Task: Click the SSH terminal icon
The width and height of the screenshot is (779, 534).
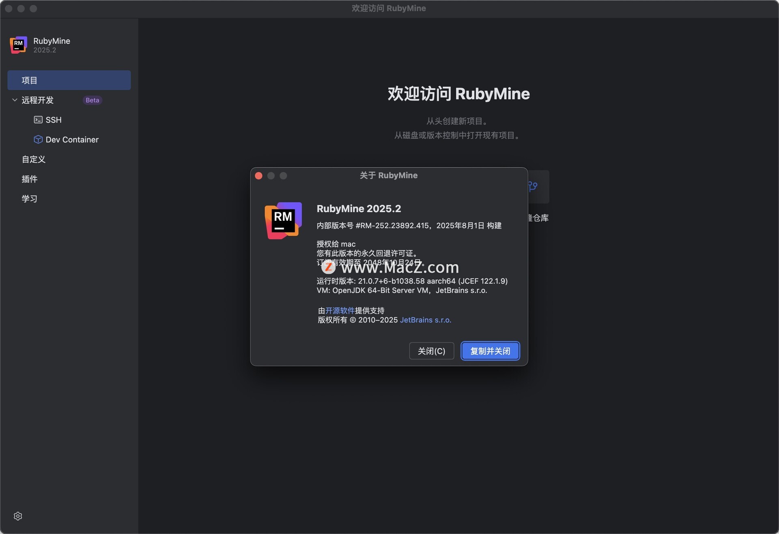Action: 38,120
